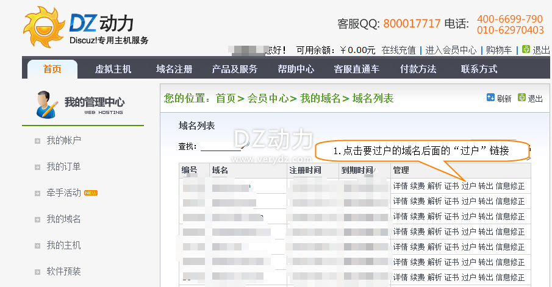
Task: Click 在线充值 link in the top bar
Action: click(398, 50)
